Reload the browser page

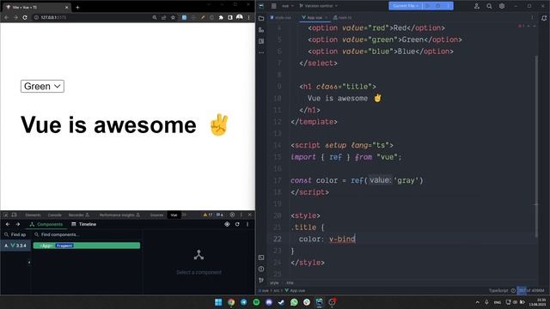tap(25, 17)
